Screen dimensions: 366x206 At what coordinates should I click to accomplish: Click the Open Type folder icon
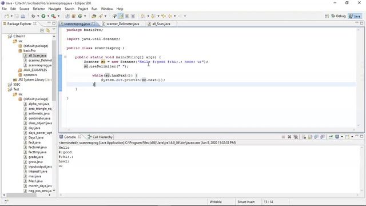(94, 16)
